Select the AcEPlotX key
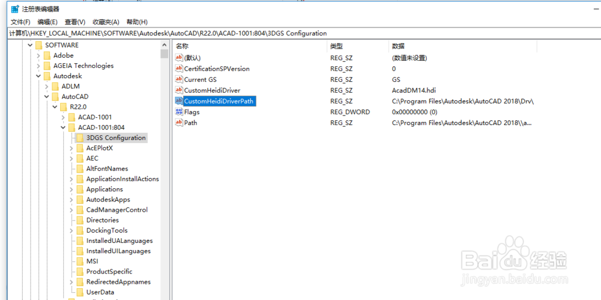Screen dimensions: 601x300 (x=100, y=148)
